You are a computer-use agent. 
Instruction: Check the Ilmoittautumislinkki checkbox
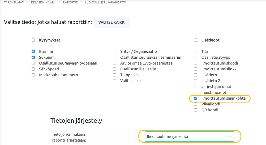tap(196, 69)
